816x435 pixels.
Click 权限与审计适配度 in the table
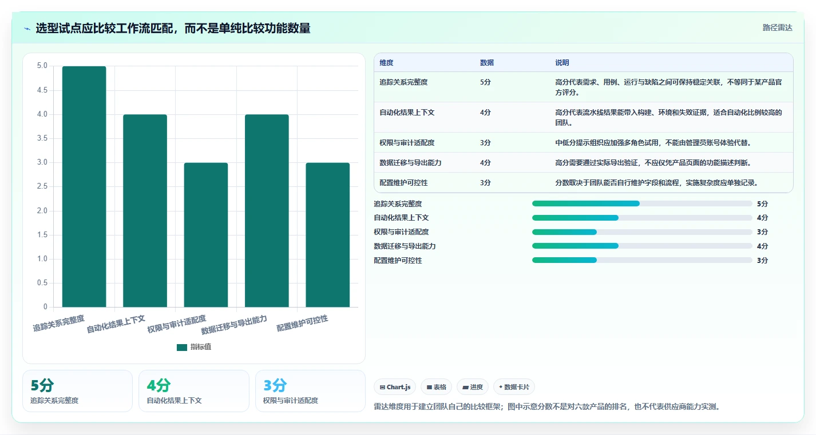coord(407,143)
